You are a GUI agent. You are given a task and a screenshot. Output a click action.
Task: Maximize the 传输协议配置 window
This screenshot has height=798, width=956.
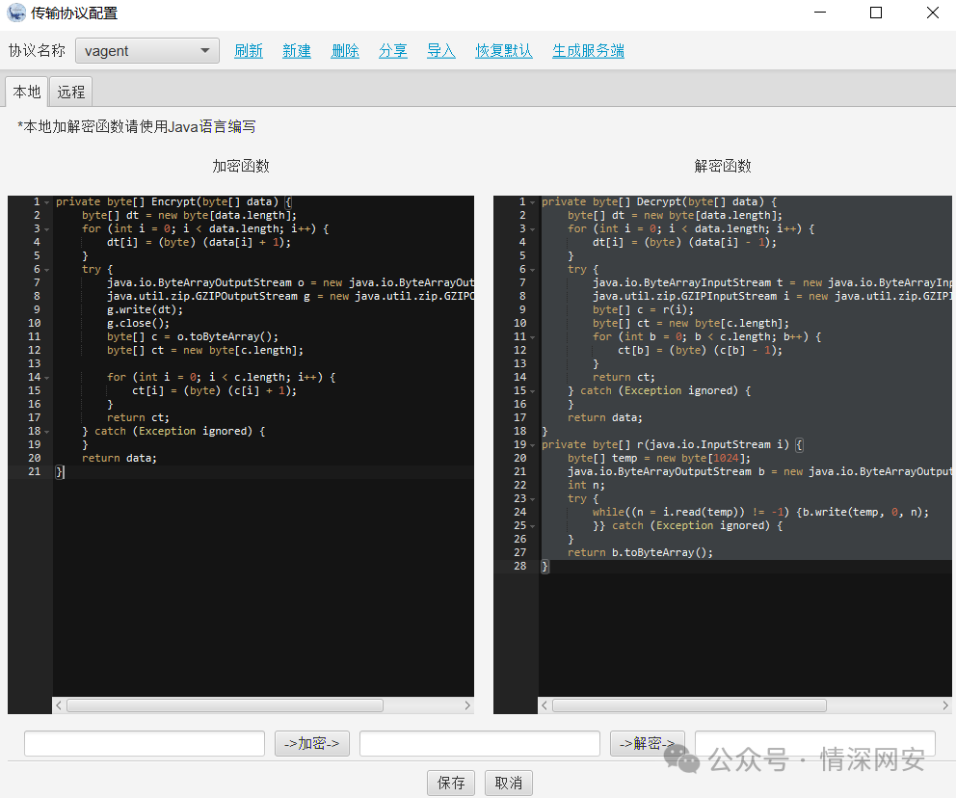pyautogui.click(x=876, y=13)
